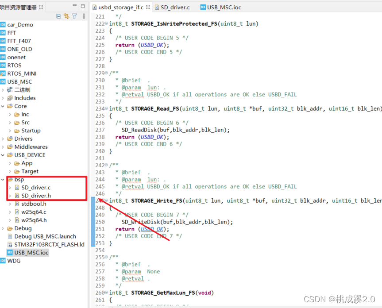
Task: Click the Includes folder icon
Action: coord(10,98)
